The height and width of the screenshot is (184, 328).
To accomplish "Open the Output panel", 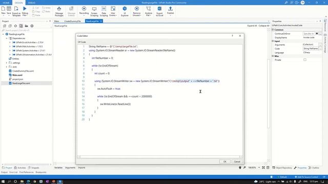I will pyautogui.click(x=4, y=172).
